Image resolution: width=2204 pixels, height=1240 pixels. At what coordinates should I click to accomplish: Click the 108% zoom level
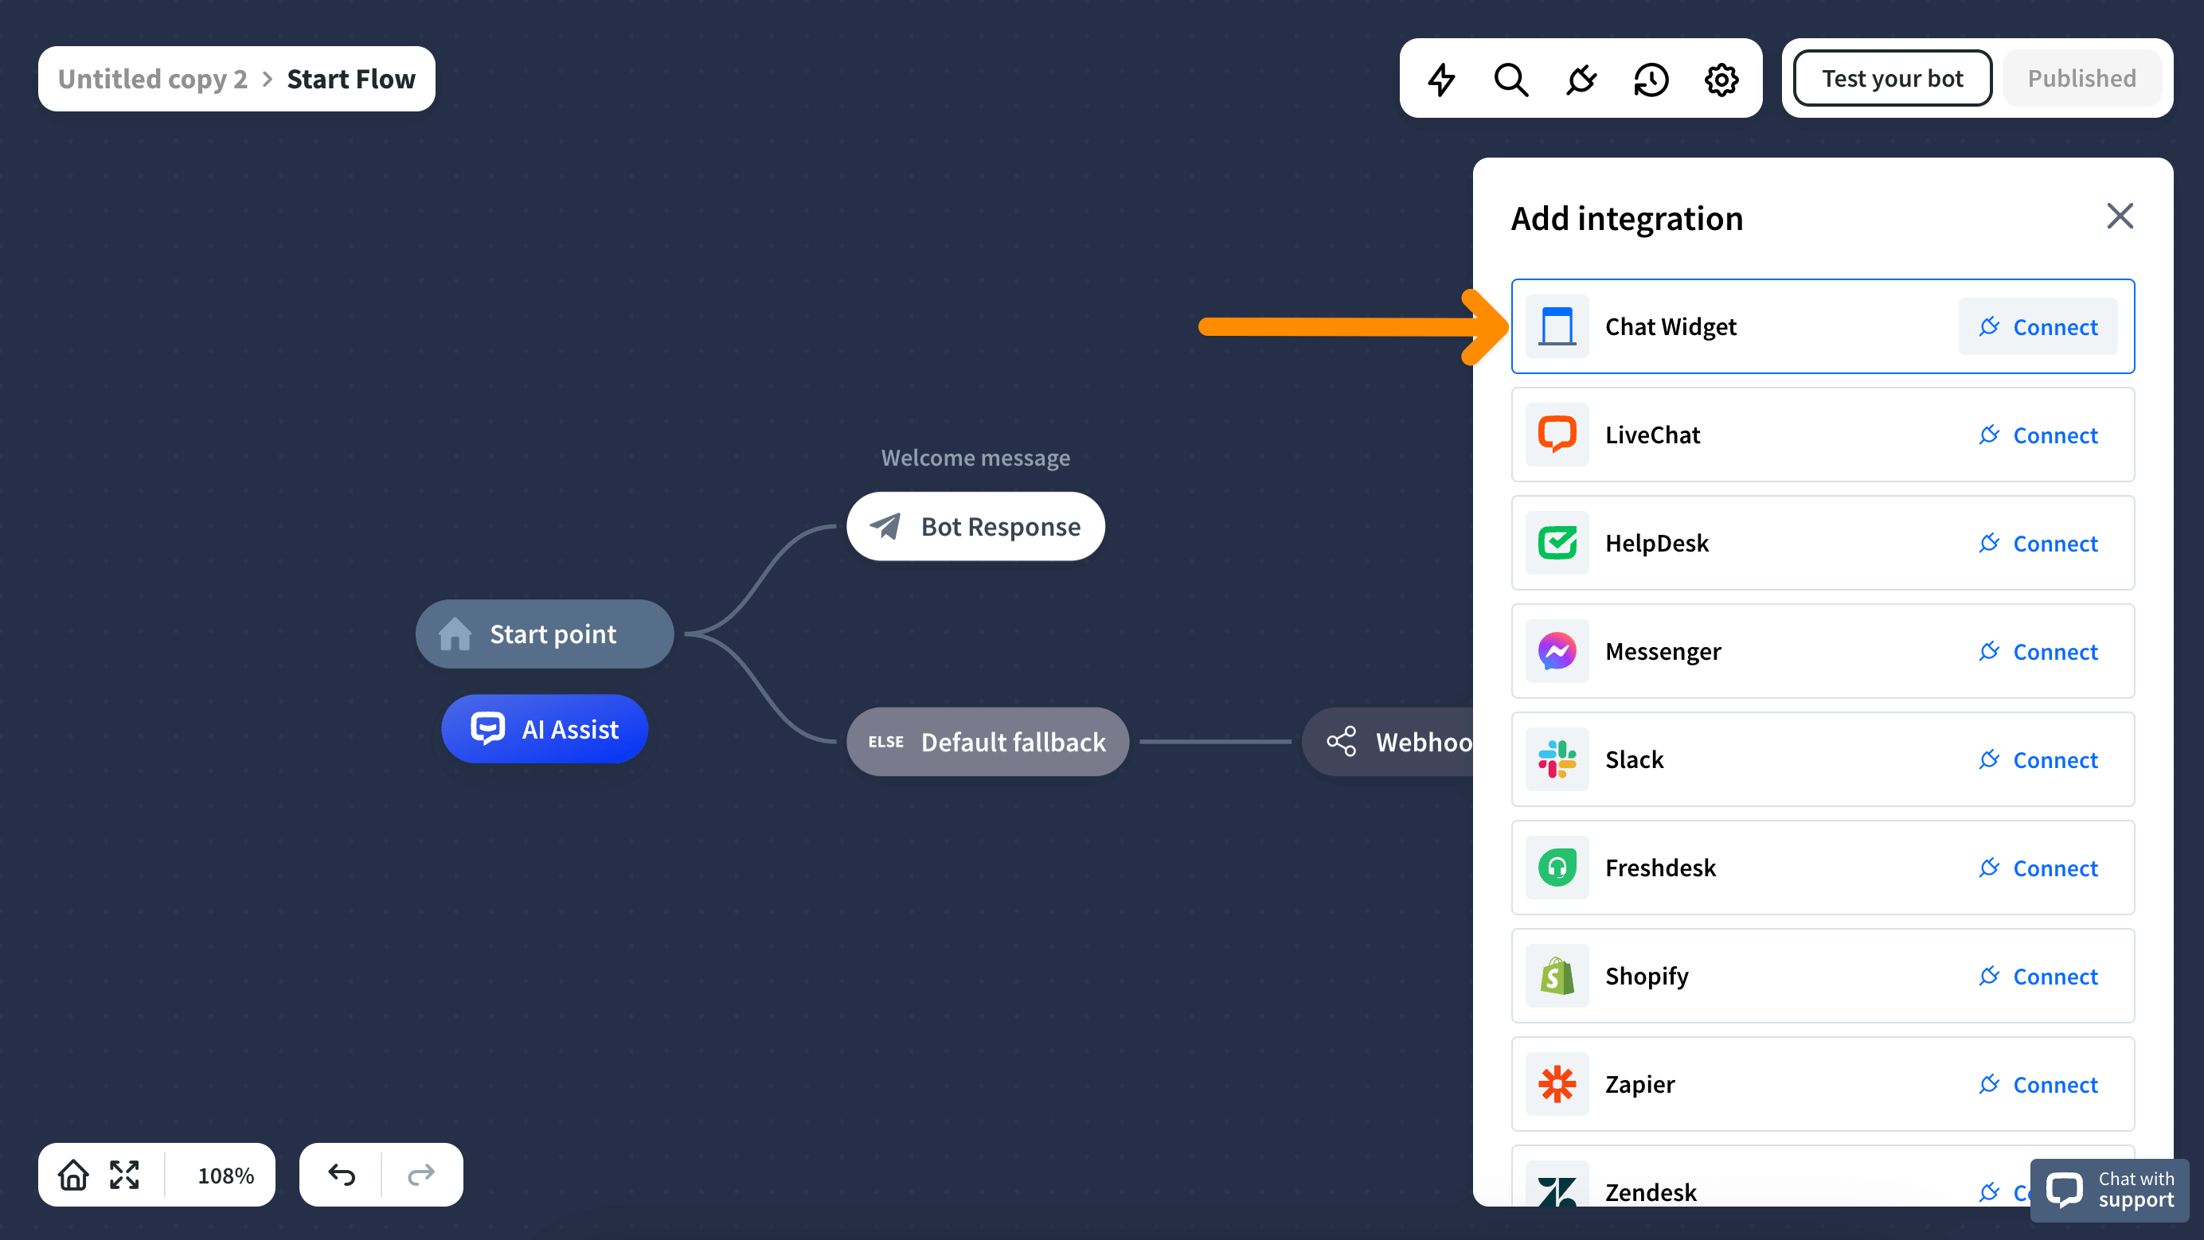225,1175
